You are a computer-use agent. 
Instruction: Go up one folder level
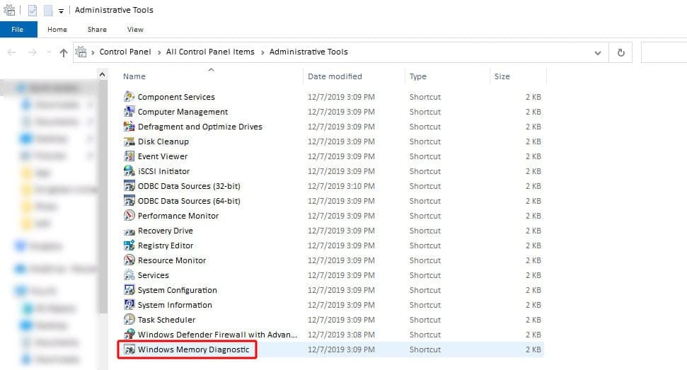(64, 52)
